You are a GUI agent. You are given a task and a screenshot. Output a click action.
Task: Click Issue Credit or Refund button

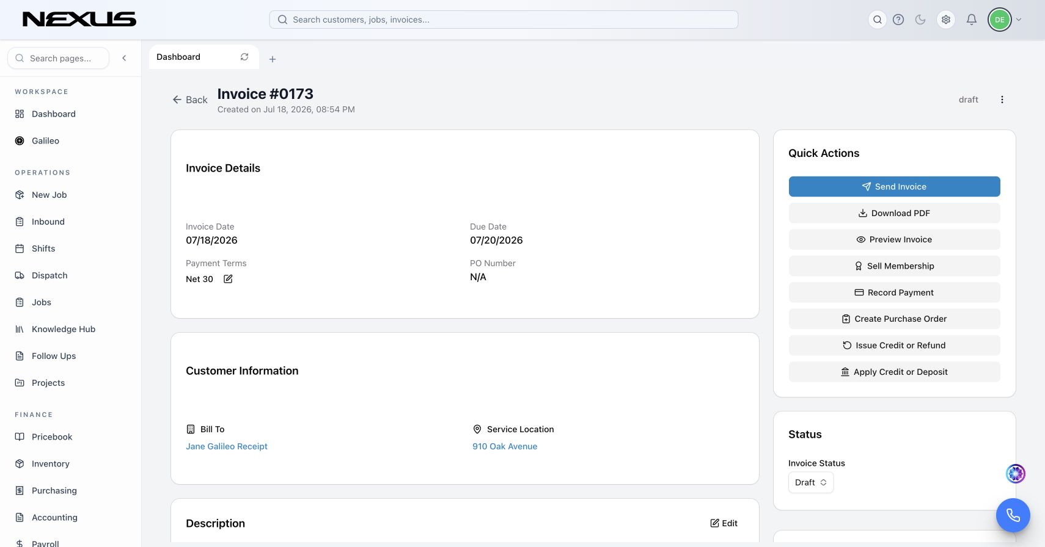[894, 346]
